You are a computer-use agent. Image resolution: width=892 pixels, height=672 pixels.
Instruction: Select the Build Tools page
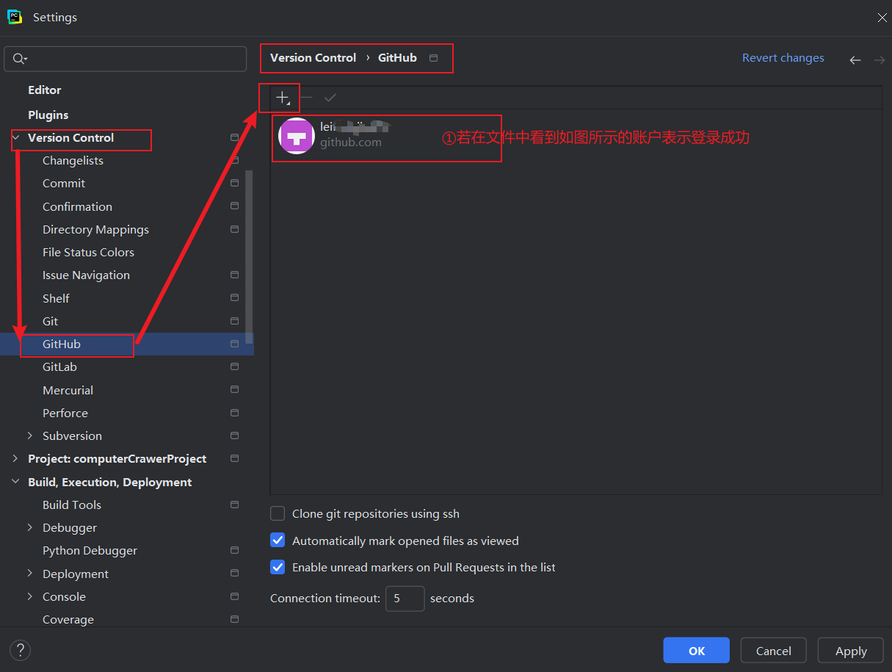(72, 505)
